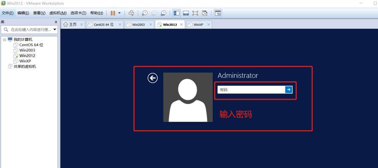Close the Win2003 tab
Viewport: 378px width, 168px height.
pyautogui.click(x=150, y=24)
